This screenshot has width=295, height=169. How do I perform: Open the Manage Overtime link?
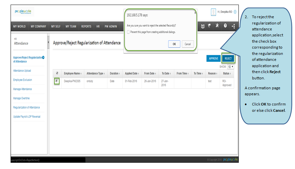click(21, 98)
